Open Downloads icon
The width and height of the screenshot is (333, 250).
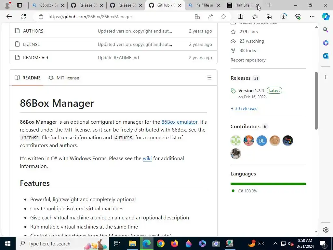(284, 16)
